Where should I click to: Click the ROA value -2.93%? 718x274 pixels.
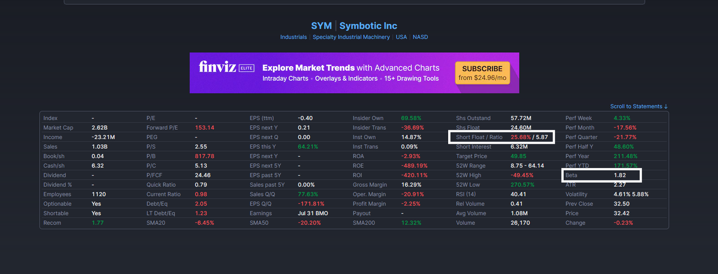click(411, 156)
